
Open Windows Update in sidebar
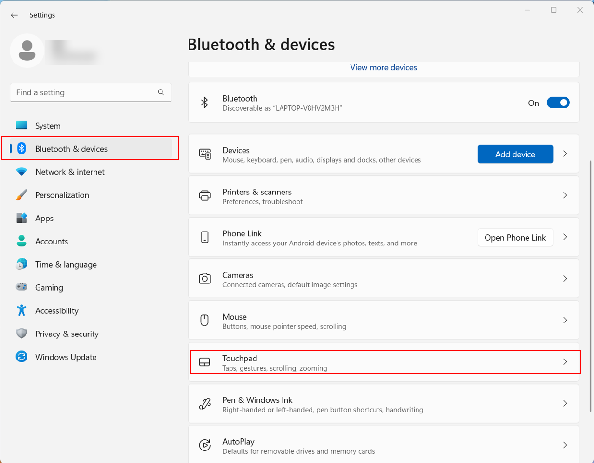coord(66,357)
